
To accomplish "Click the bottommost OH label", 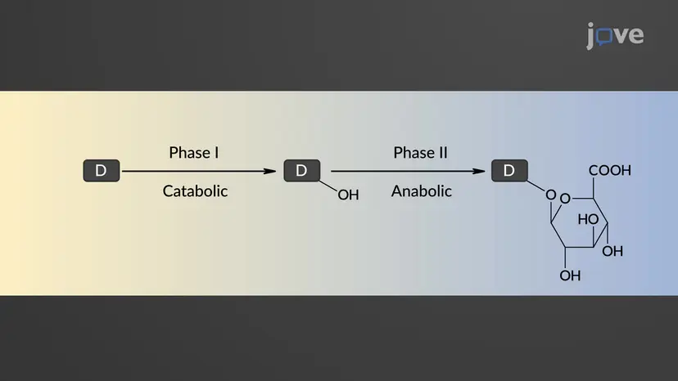I will [x=570, y=276].
